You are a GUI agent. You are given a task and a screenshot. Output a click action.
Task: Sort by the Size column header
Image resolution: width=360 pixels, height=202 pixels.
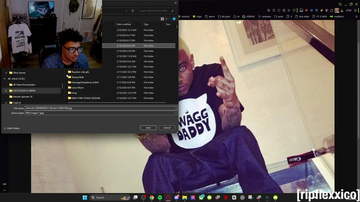(168, 24)
